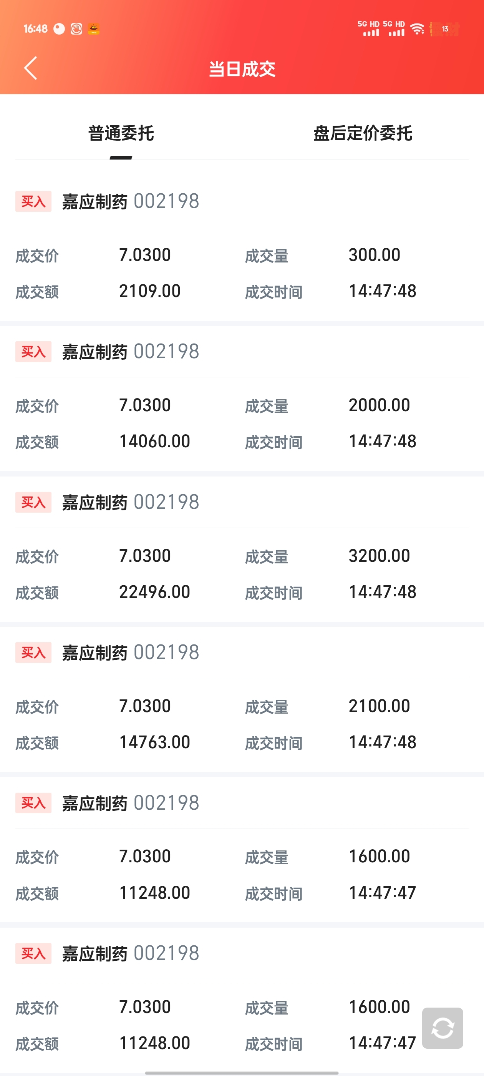Tap the leftmost 5G HD signal indicator
The height and width of the screenshot is (1076, 484).
point(368,28)
